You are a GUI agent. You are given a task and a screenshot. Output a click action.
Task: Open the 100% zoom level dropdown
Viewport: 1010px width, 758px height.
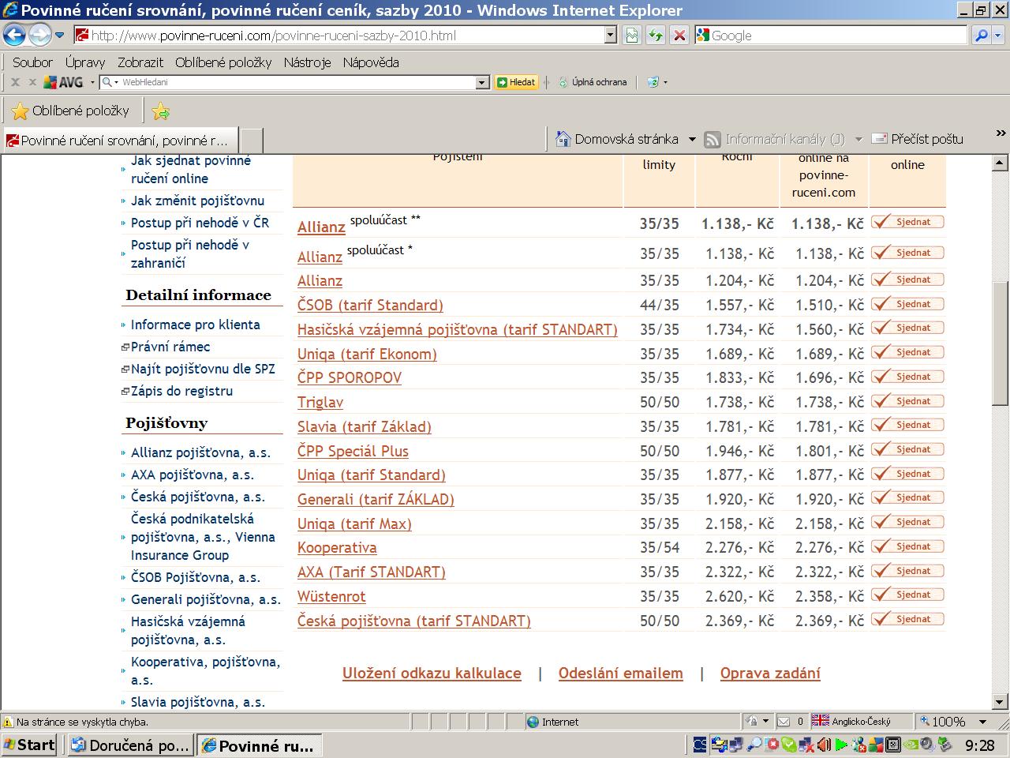pos(982,722)
